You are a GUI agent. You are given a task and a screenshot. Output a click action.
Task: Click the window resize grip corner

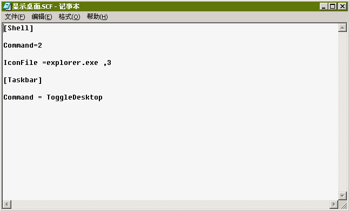(x=343, y=205)
